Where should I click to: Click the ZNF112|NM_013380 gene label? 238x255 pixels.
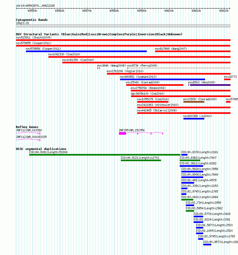(29, 130)
